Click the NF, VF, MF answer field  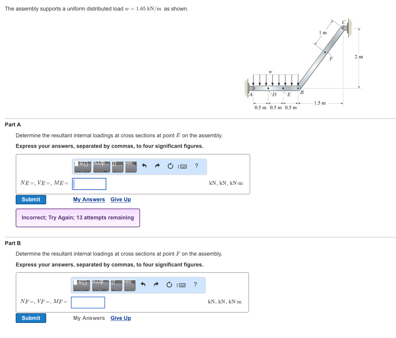click(88, 302)
